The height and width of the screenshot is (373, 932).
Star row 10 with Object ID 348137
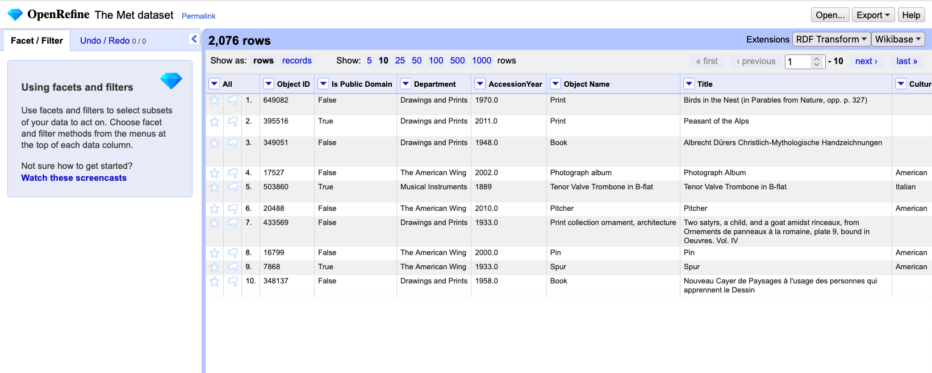click(214, 281)
